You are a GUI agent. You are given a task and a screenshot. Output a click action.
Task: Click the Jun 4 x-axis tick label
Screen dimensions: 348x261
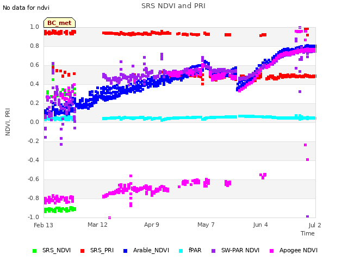pyautogui.click(x=260, y=225)
